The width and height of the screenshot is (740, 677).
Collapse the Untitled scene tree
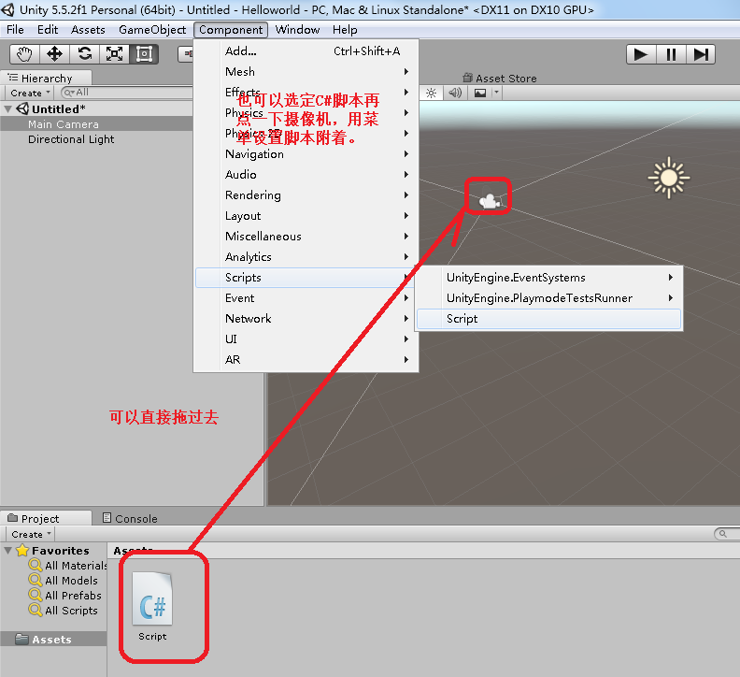click(x=7, y=109)
